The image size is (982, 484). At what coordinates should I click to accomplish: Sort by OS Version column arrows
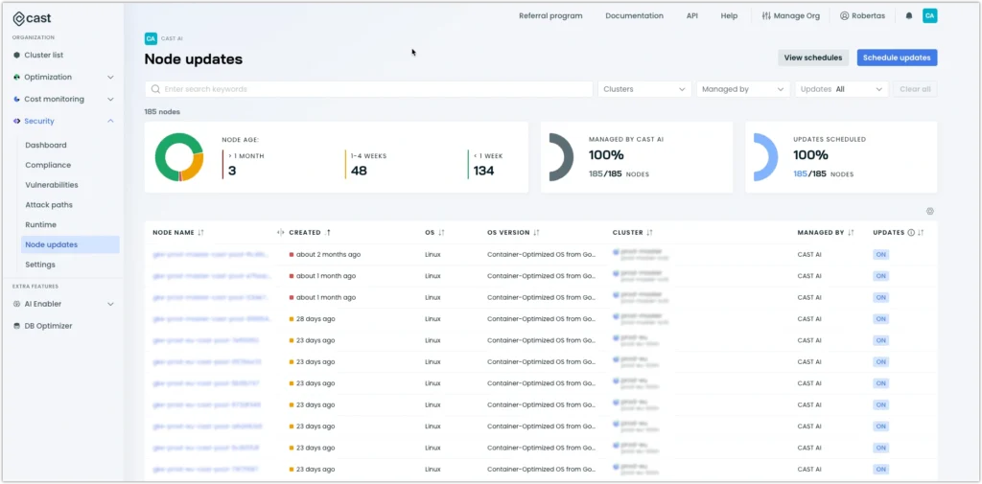536,232
